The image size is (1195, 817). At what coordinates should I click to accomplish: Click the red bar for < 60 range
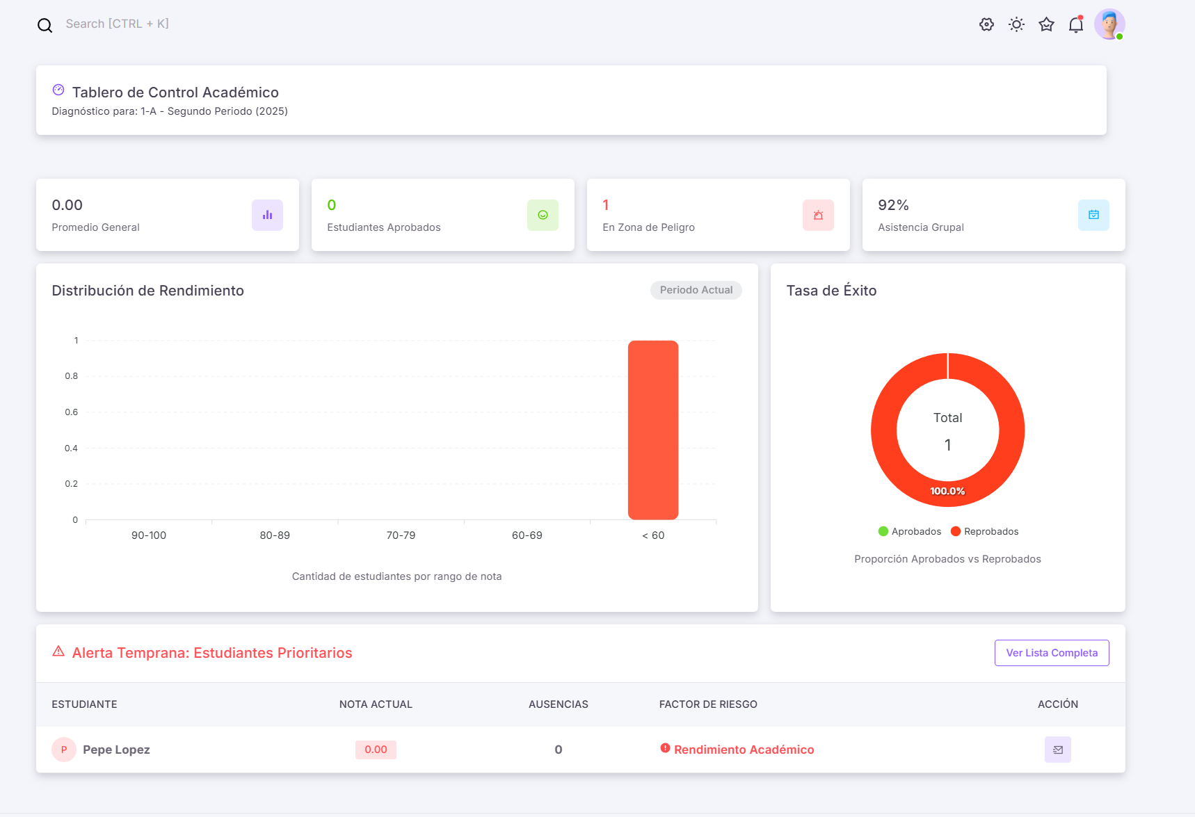pyautogui.click(x=653, y=430)
